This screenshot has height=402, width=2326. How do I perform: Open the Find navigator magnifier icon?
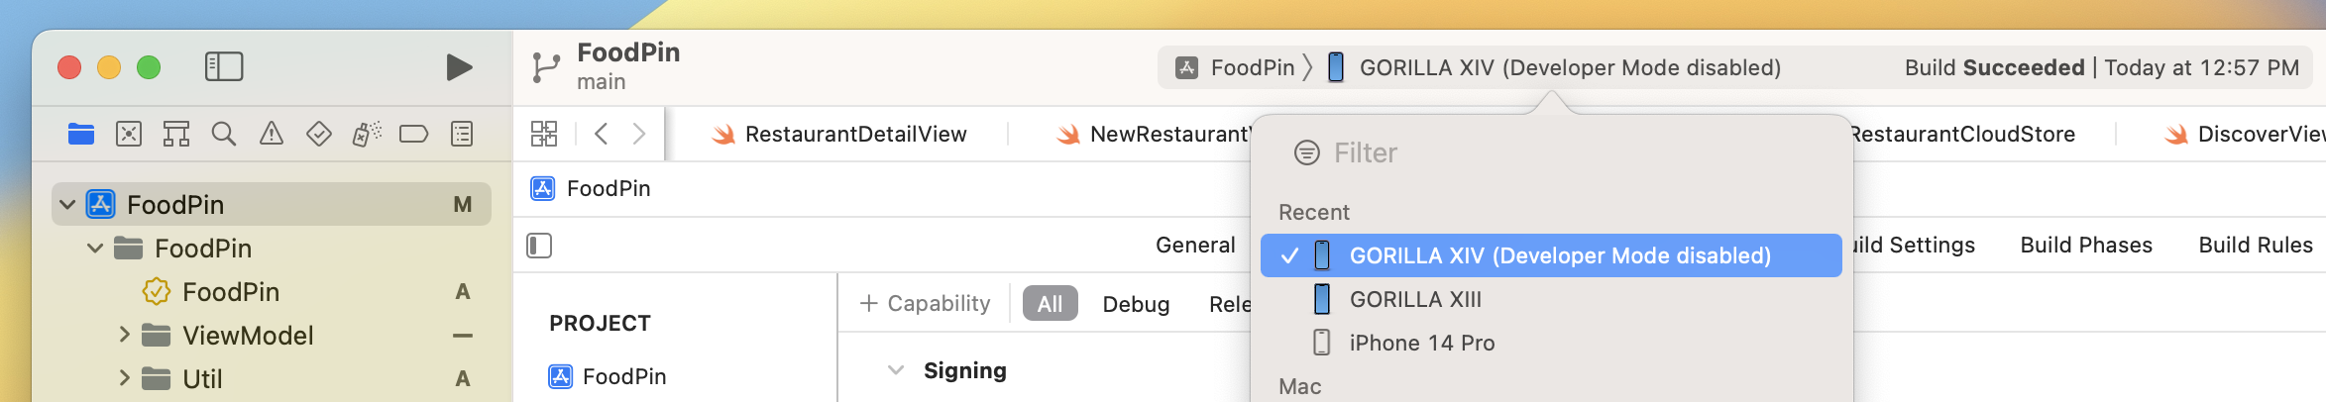[224, 135]
